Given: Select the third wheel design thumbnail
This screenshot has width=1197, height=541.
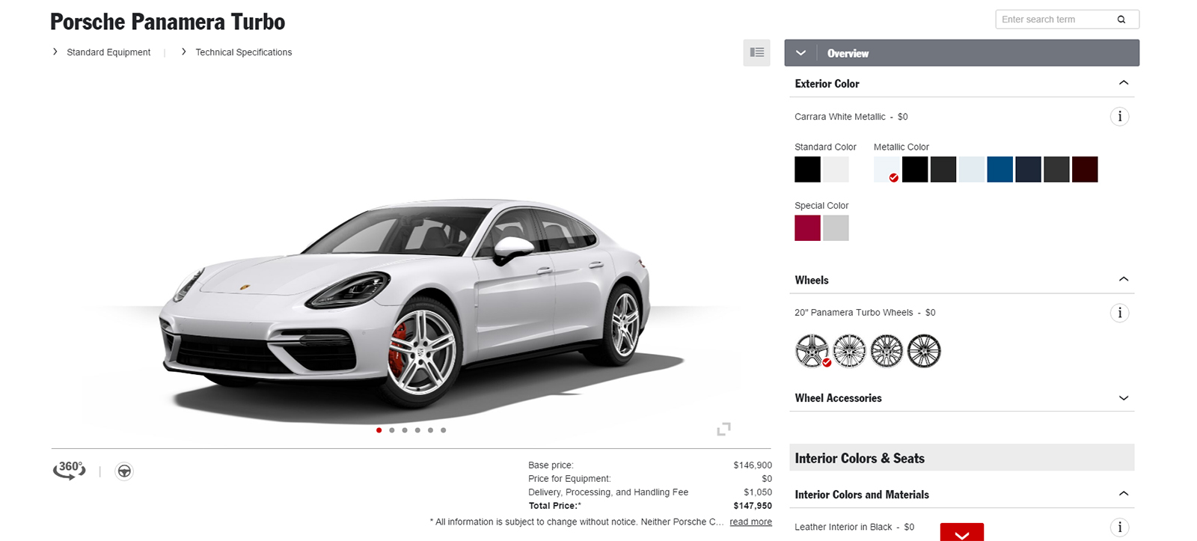Looking at the screenshot, I should 887,351.
